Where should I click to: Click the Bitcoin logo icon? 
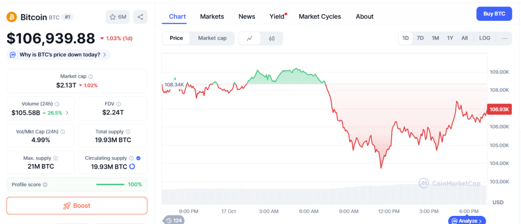[x=11, y=17]
